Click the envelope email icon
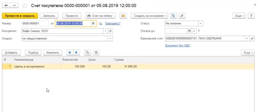The width and height of the screenshot is (258, 112). pos(123,16)
